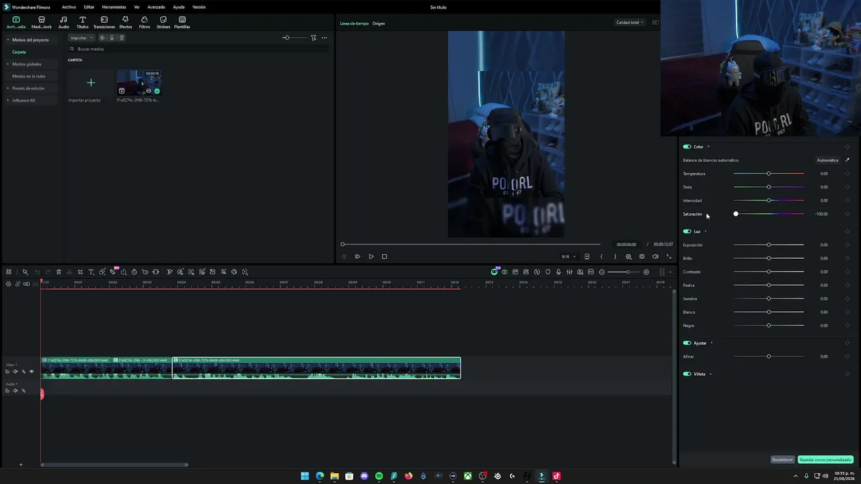Open File Explorer from the taskbar
Viewport: 861px width, 484px height.
[x=334, y=476]
